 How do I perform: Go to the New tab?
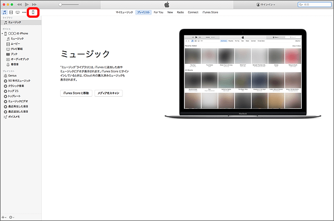170,12
